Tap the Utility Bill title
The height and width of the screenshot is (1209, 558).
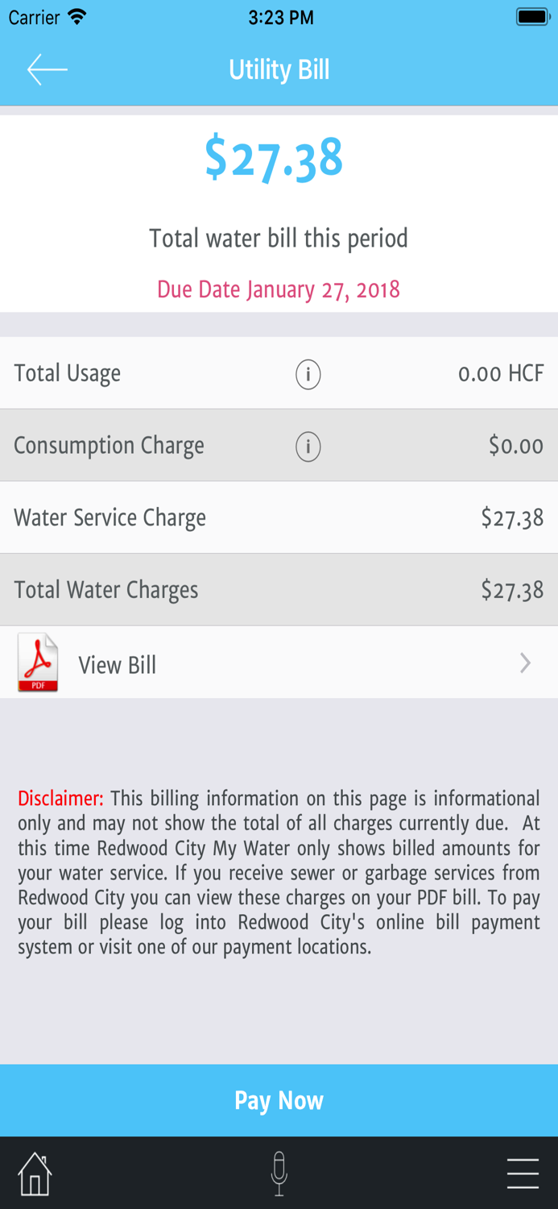coord(279,69)
